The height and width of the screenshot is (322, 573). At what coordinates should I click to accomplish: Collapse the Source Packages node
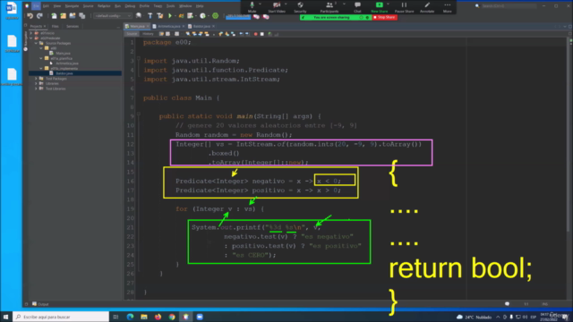(x=36, y=43)
